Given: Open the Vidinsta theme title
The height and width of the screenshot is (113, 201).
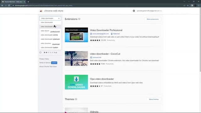Looking at the screenshot, I should [94, 112].
